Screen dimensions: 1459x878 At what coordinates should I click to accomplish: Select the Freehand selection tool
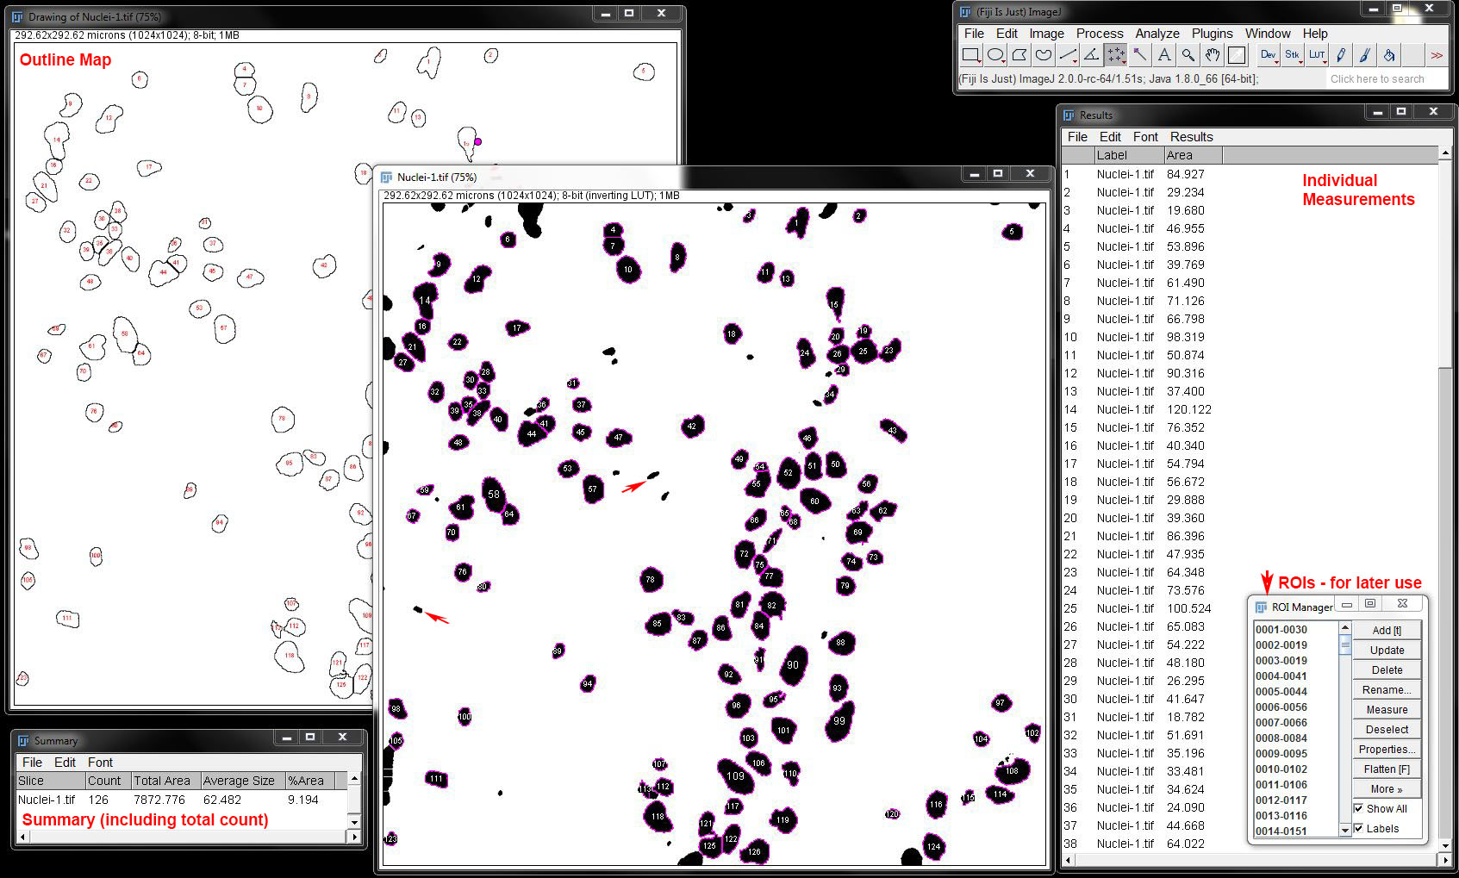(1044, 54)
